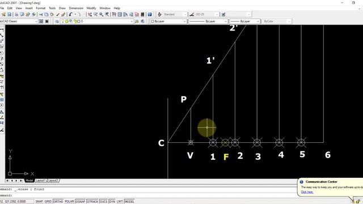Open the Block Editor icon
The width and height of the screenshot is (363, 204).
(64, 14)
